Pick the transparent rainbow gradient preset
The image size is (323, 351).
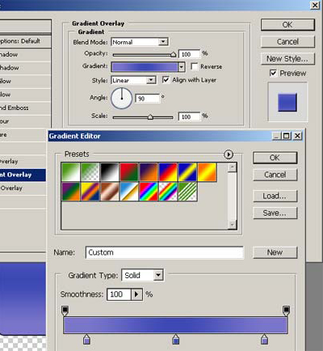tap(168, 192)
